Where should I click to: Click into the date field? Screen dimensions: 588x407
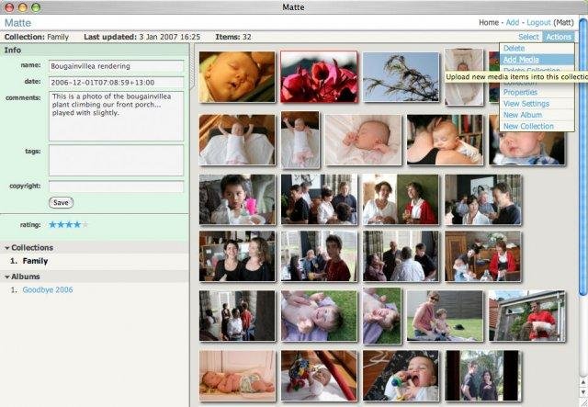[x=116, y=82]
